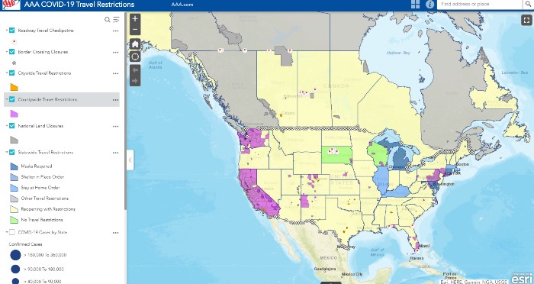The height and width of the screenshot is (284, 534).
Task: Click '> 90,000 To 180,000' legend entry
Action: tap(43, 269)
